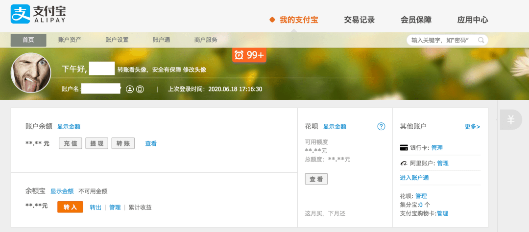Click the last login time text

tap(215, 90)
